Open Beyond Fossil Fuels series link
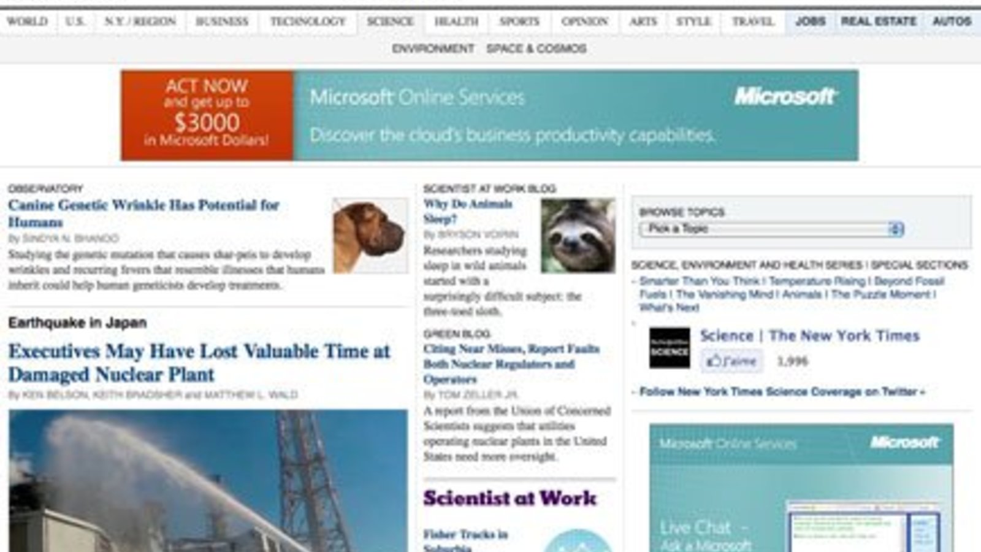Viewport: 981px width, 552px height. 792,288
